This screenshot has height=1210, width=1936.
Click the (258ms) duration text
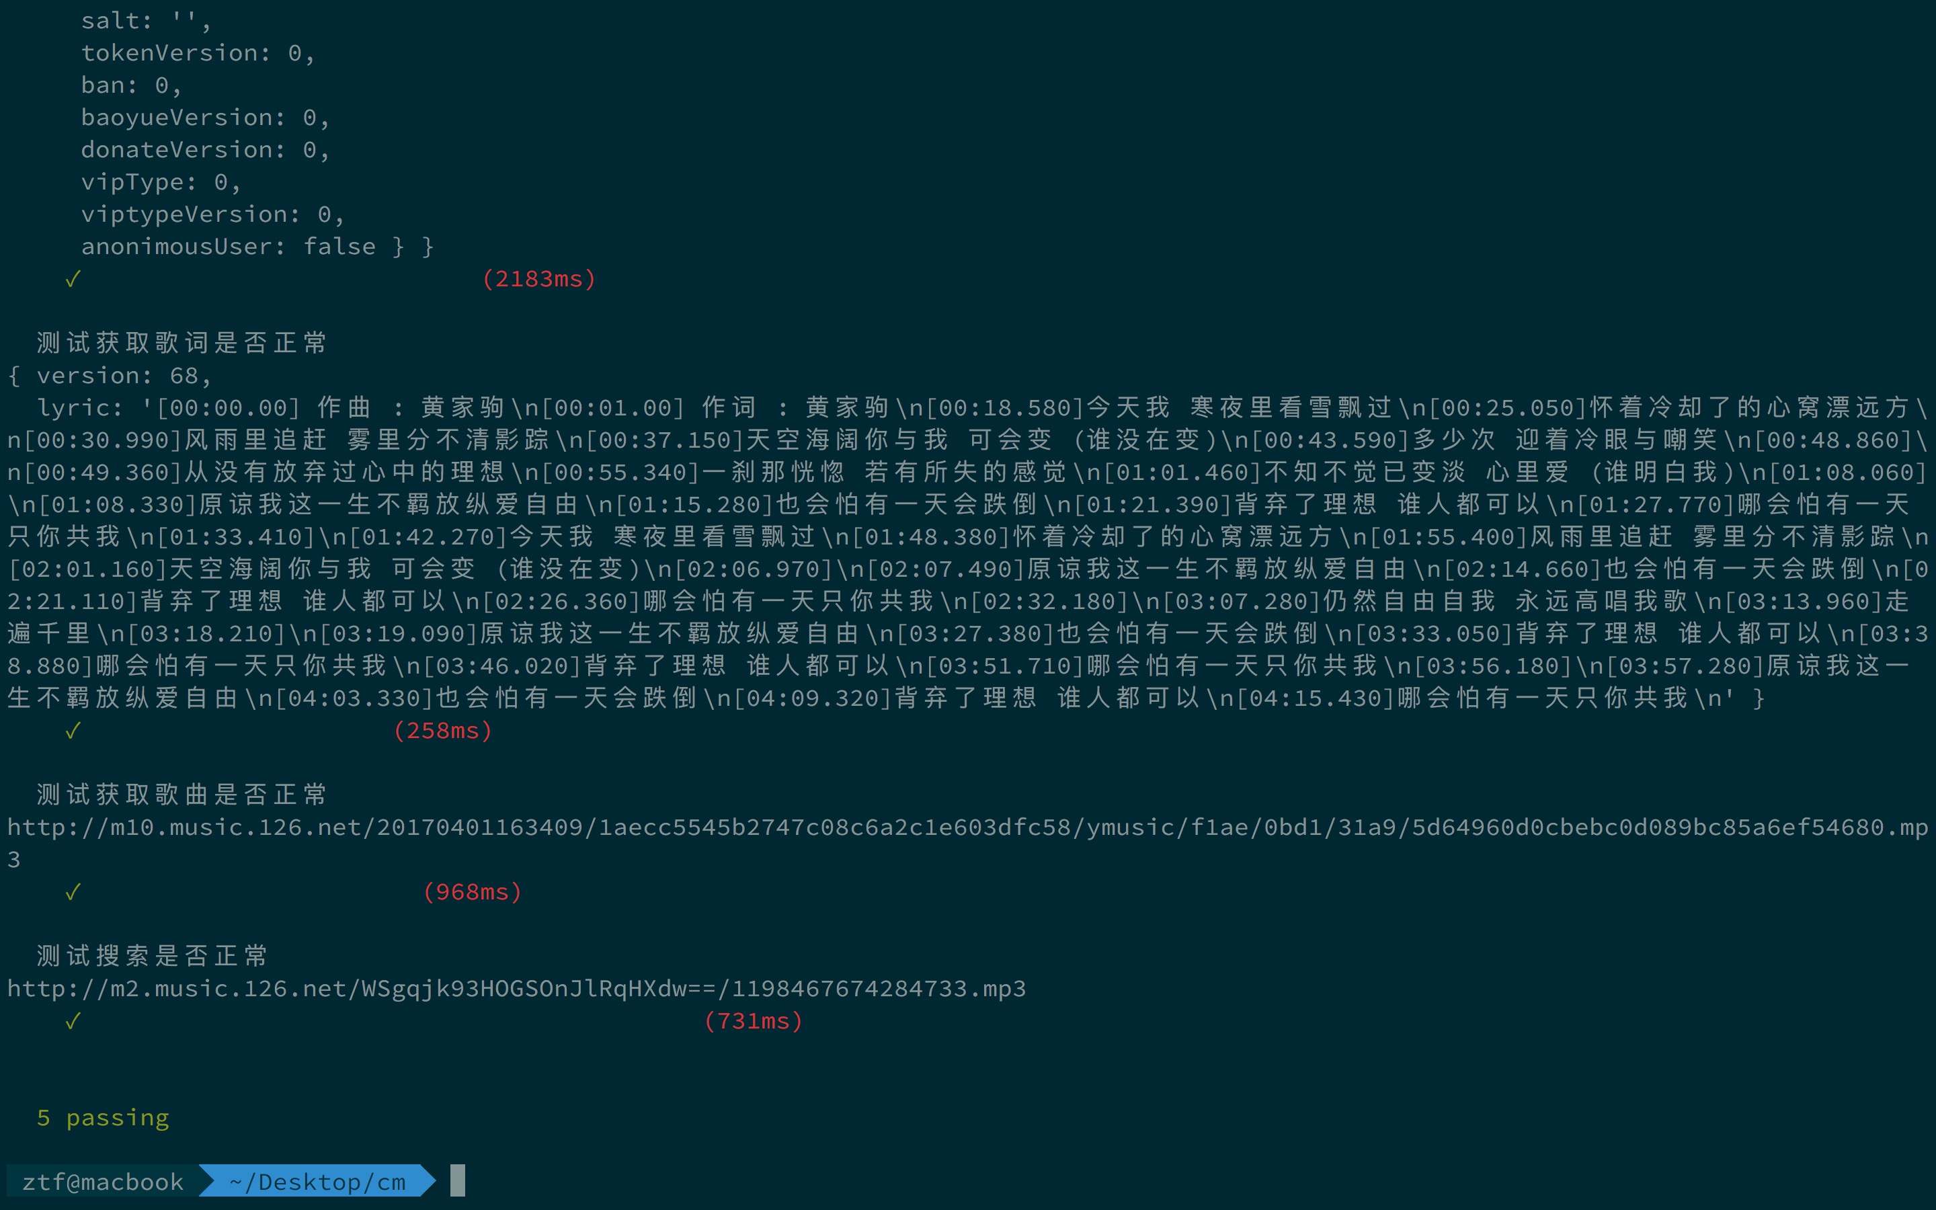click(442, 731)
